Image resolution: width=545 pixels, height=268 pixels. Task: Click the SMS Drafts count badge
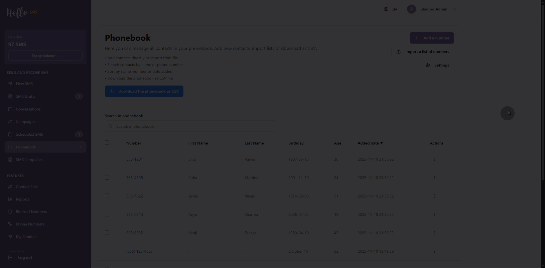pos(79,97)
